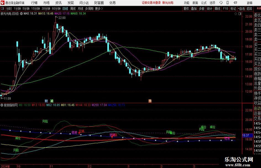261x168 pixels.
Task: Select the 日线 daily period tab
Action: click(x=65, y=9)
